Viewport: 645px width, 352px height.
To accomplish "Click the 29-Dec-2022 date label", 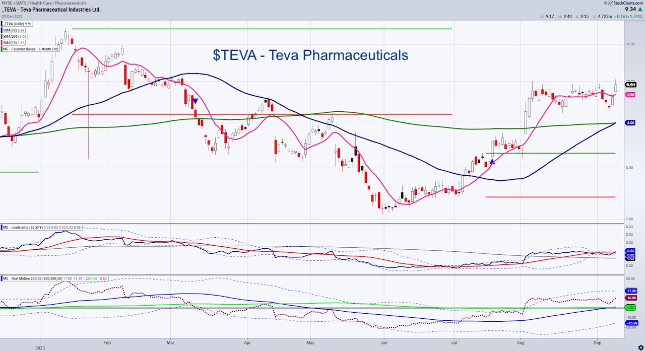I will [12, 16].
